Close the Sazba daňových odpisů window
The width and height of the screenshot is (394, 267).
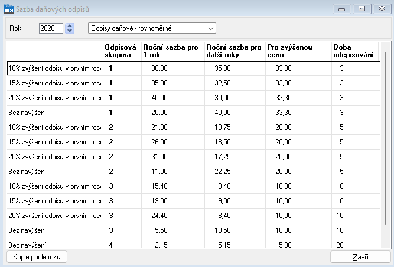382,9
